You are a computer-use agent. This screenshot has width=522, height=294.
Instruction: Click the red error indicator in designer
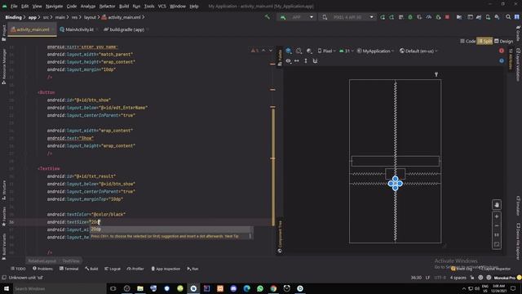pos(502,51)
